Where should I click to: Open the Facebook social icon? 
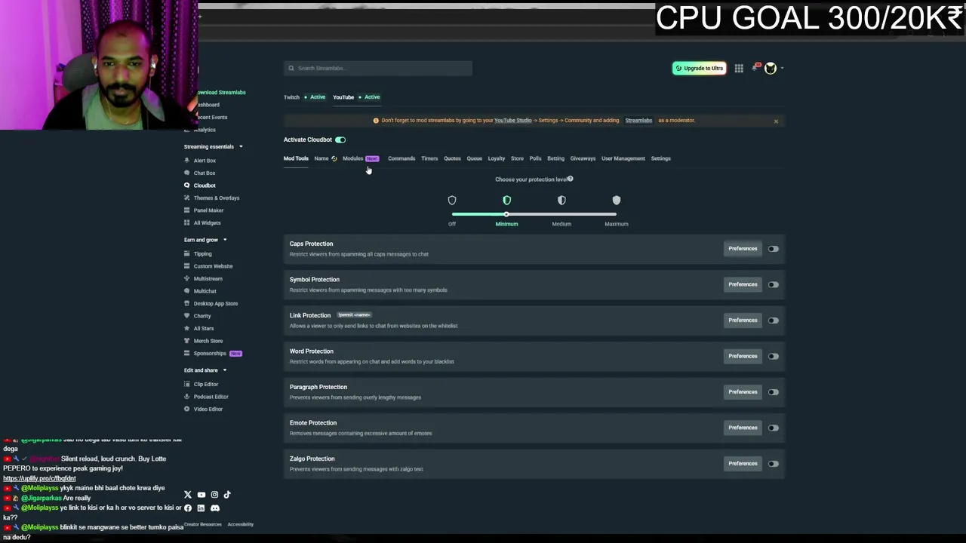click(188, 508)
